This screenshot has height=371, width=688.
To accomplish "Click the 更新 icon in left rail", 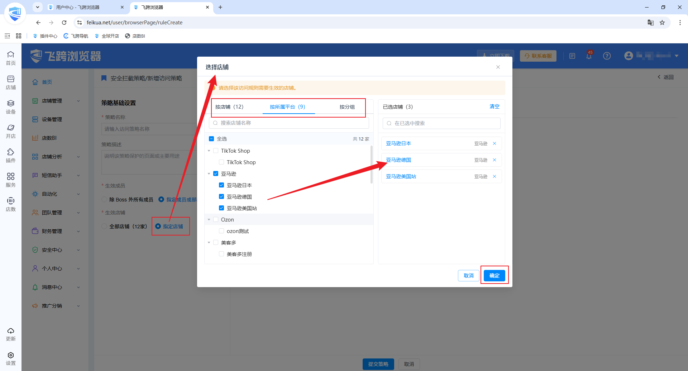I will point(11,334).
